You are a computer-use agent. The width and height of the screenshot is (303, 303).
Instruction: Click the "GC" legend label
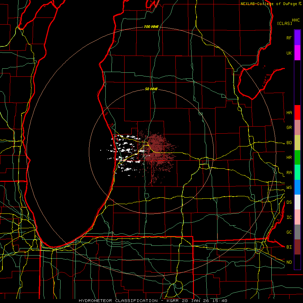tap(289, 232)
